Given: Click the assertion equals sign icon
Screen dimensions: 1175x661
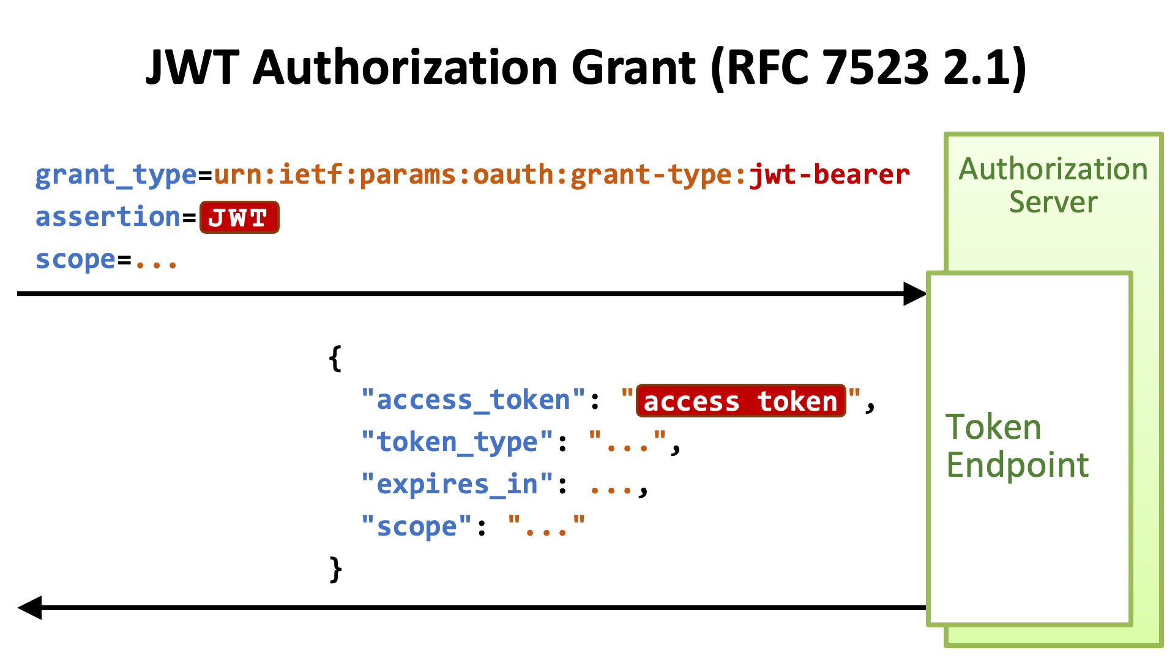Looking at the screenshot, I should click(x=188, y=217).
